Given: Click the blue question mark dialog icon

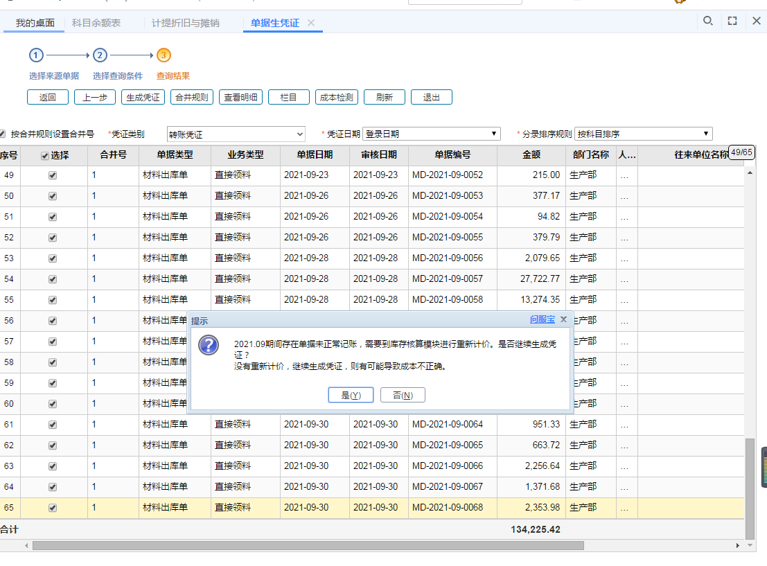Looking at the screenshot, I should click(209, 346).
